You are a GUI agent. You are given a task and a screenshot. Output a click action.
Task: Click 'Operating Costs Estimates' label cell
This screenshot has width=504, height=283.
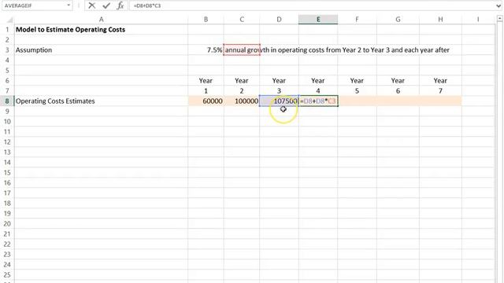pos(101,101)
